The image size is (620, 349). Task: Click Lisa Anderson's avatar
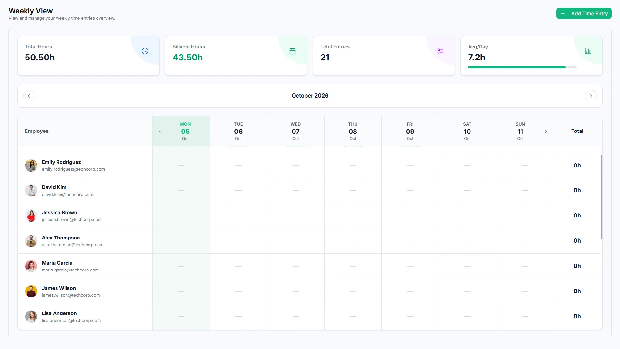pyautogui.click(x=31, y=317)
